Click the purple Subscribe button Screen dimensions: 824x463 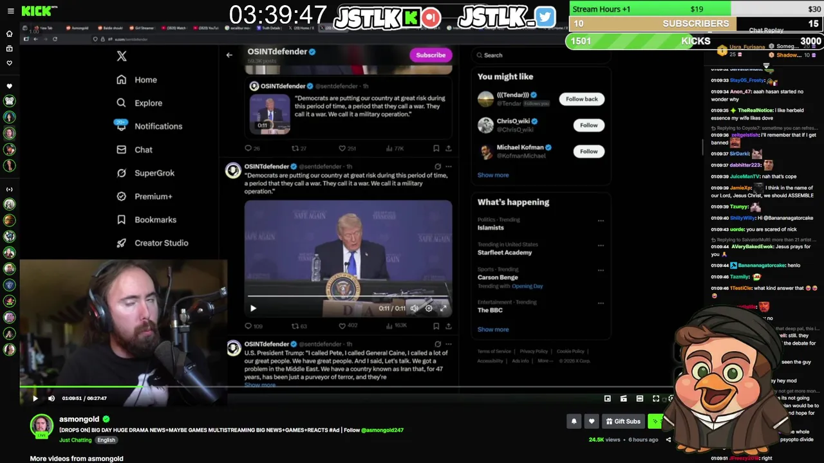pos(431,55)
